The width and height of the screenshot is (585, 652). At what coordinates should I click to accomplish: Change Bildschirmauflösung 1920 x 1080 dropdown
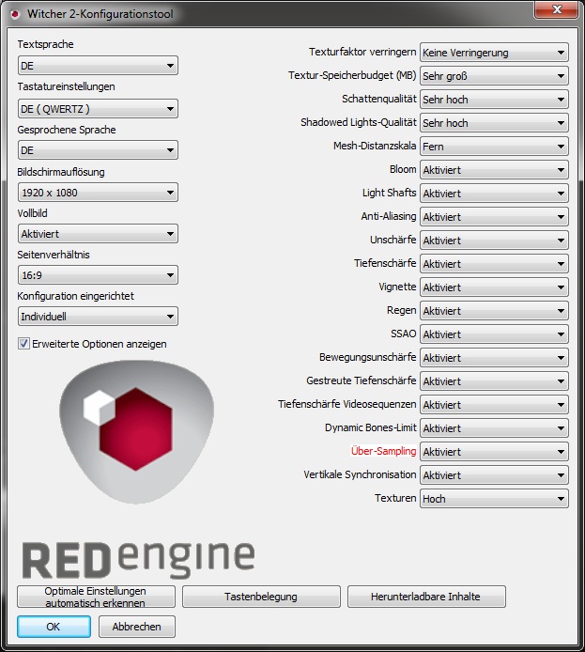pos(98,193)
